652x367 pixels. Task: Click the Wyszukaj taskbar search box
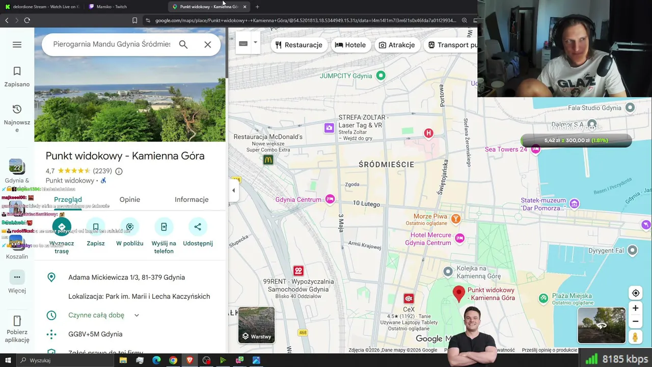point(65,360)
